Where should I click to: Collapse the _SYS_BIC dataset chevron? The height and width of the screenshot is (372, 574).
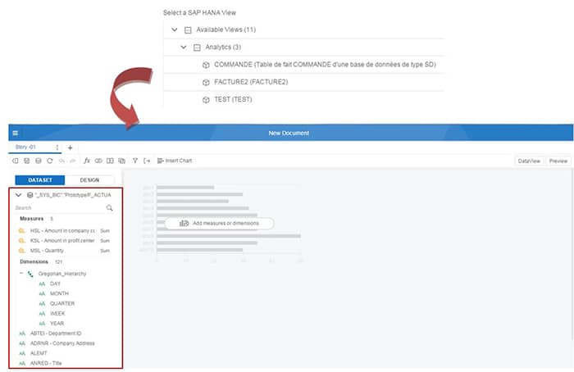18,195
